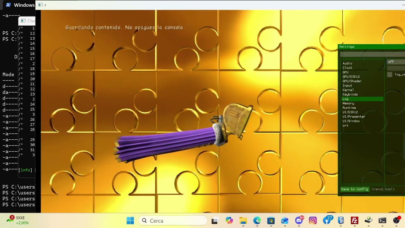Open Microsoft Store from the taskbar
405x228 pixels.
coord(271,221)
